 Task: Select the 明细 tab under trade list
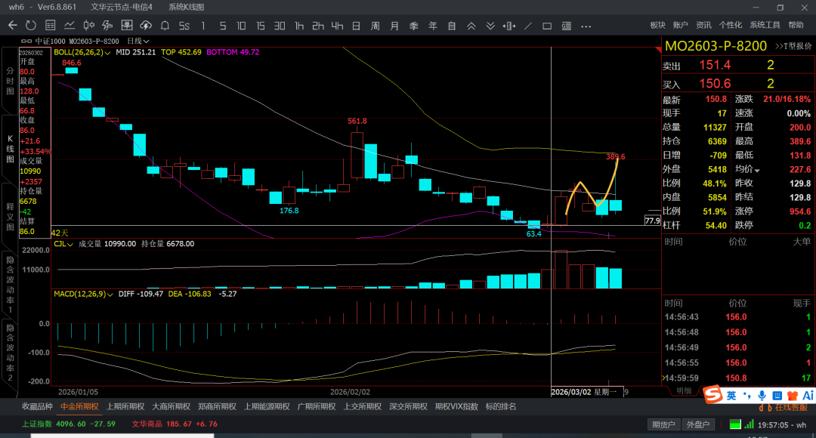(x=683, y=390)
